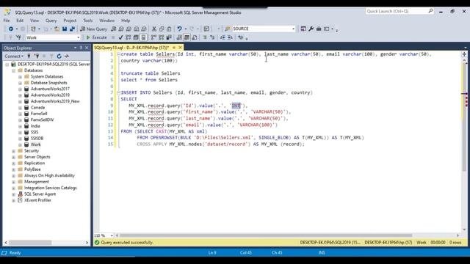Viewport: 470px width, 264px height.
Task: Select the Work database in the tree
Action: click(36, 144)
